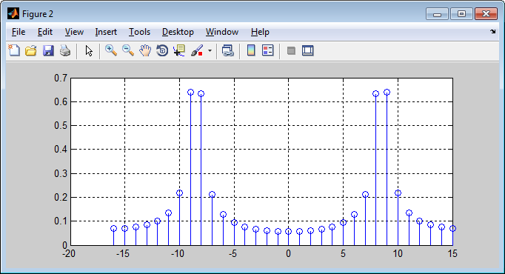
Task: Open brush color dropdown arrow
Action: click(210, 50)
